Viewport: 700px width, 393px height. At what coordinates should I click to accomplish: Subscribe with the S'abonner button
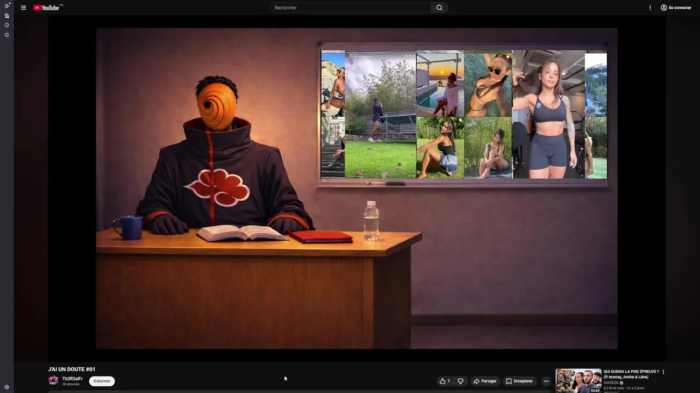point(102,381)
